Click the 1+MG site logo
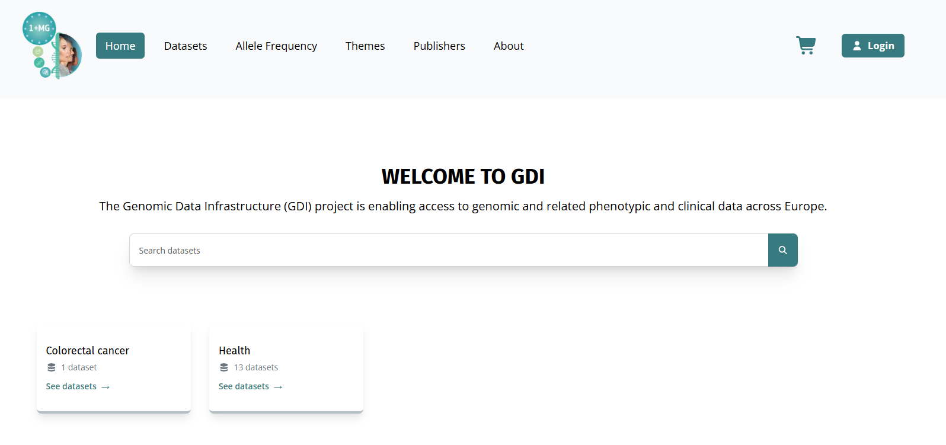Viewport: 946px width, 445px height. 52,46
